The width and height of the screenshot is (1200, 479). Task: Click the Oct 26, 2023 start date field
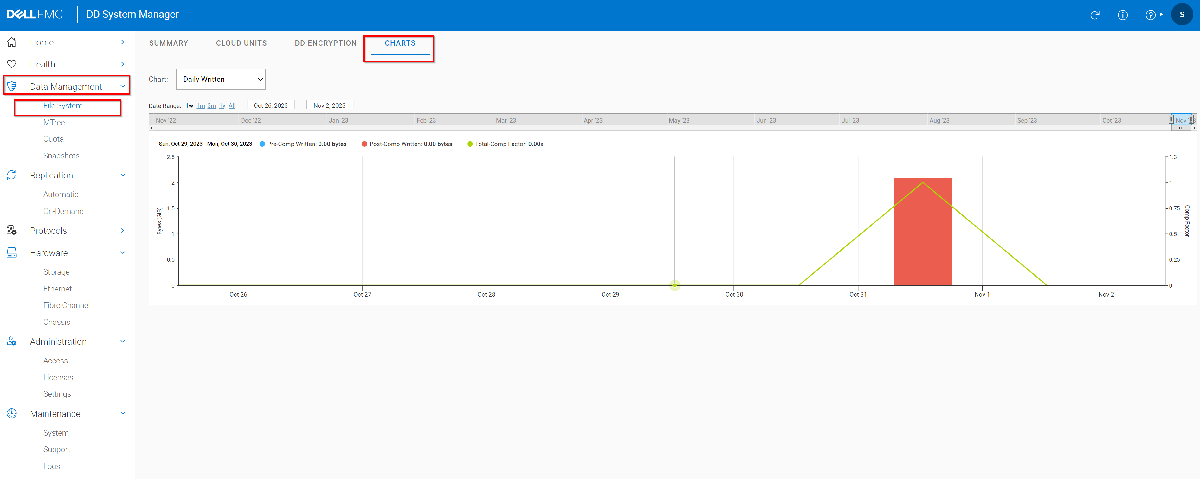click(271, 105)
